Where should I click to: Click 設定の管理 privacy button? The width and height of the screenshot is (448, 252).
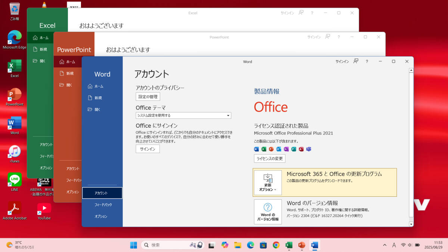pos(148,97)
